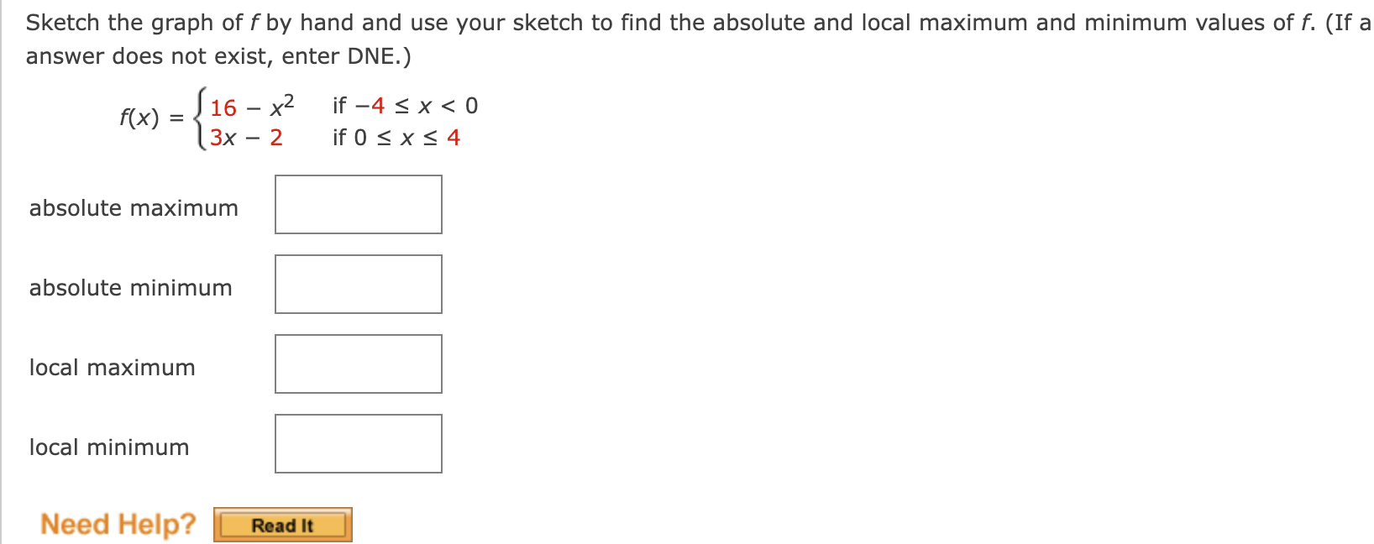Screen dimensions: 1374x544
Task: Click the absolute minimum label
Action: coord(130,288)
